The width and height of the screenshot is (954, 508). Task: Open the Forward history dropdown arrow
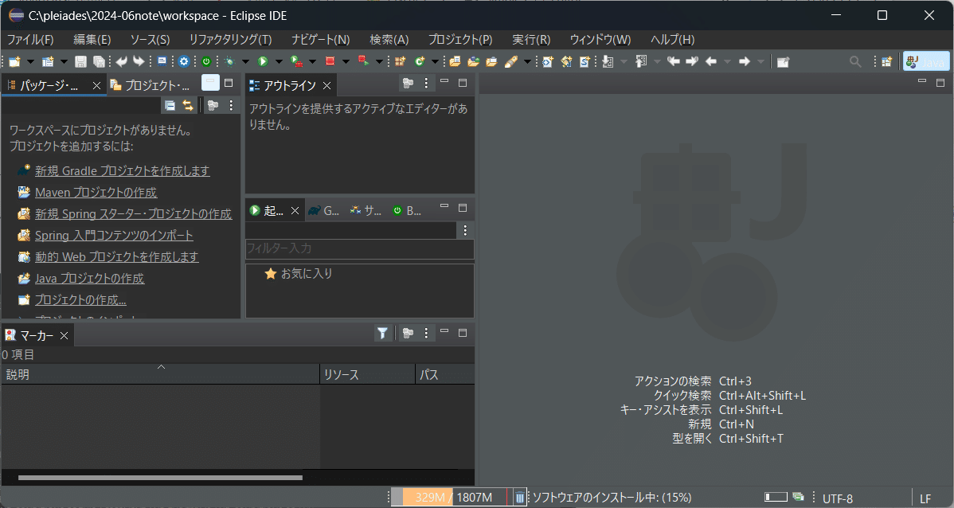point(760,61)
